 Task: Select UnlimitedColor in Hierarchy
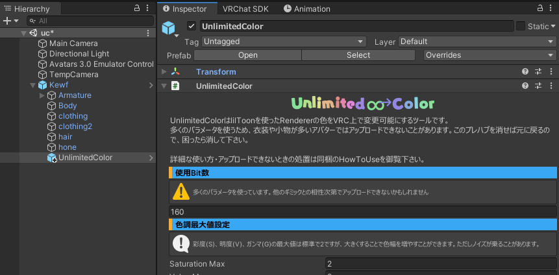(x=86, y=158)
